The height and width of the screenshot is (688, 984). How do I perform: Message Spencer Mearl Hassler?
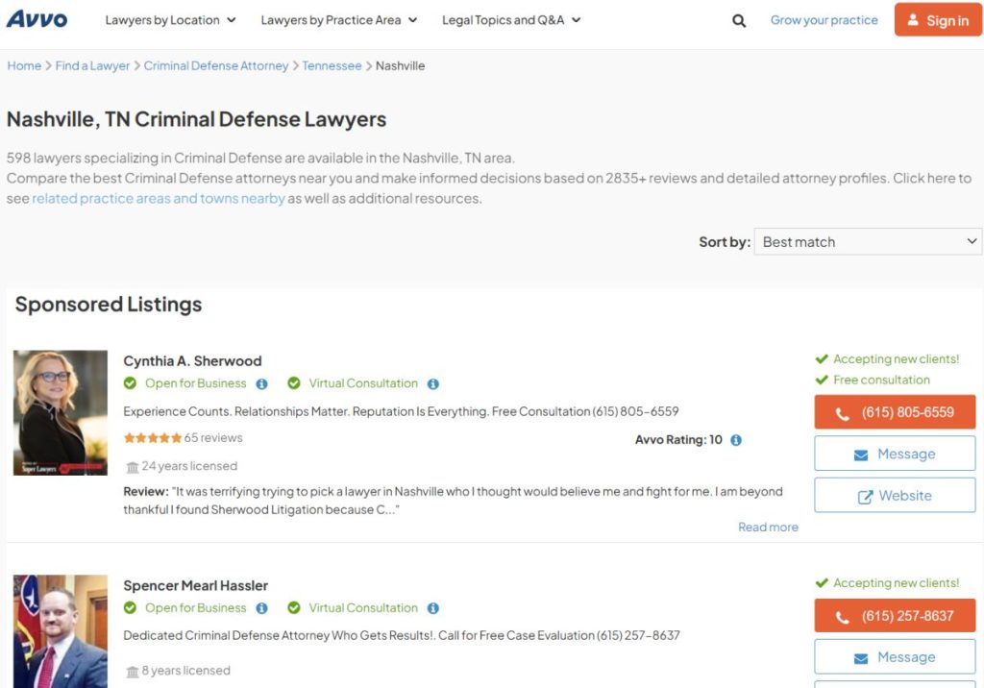(x=895, y=657)
